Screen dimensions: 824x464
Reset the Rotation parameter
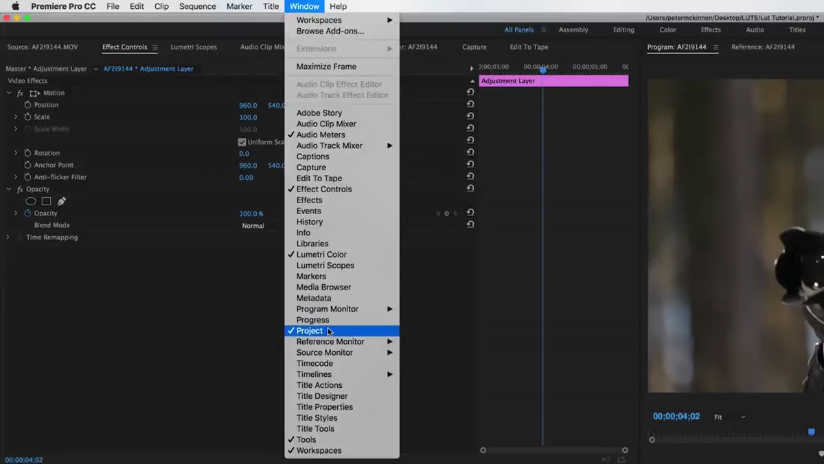click(470, 152)
